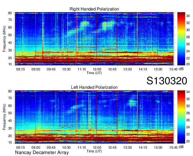This screenshot has width=193, height=156.
Task: Click the 24 dB label on Left Handed colorbar
Action: 188,127
